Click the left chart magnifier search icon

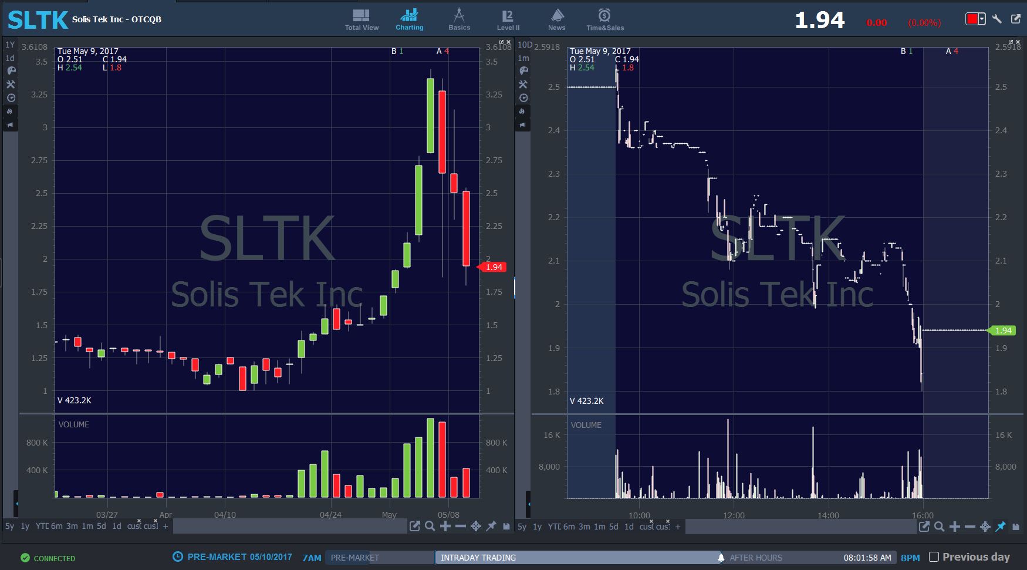pos(430,526)
